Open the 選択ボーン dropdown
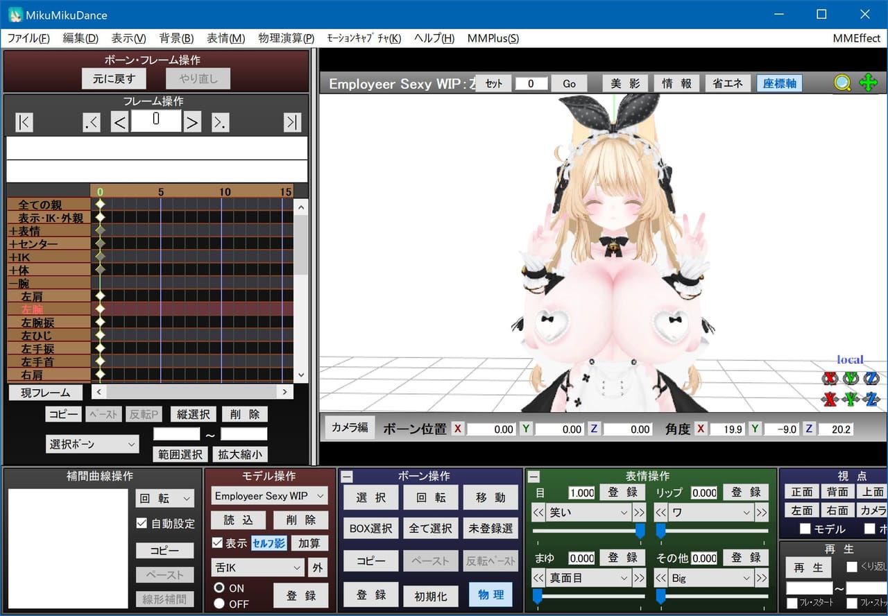Image resolution: width=888 pixels, height=616 pixels. pyautogui.click(x=93, y=444)
